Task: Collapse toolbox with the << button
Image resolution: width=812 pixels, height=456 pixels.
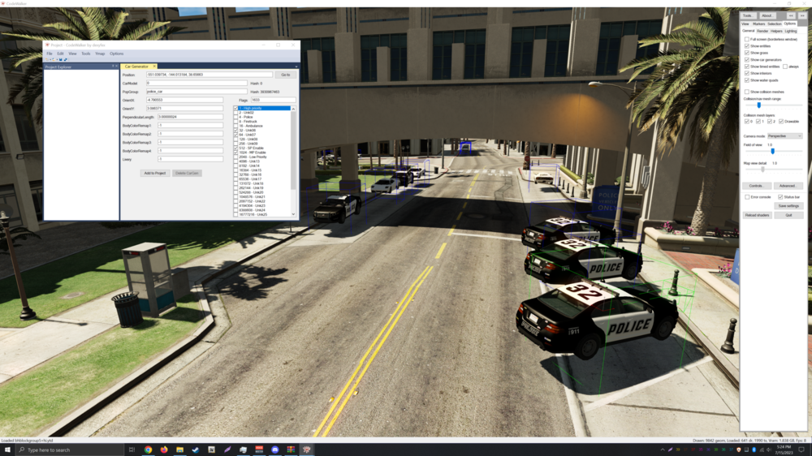Action: click(x=791, y=15)
